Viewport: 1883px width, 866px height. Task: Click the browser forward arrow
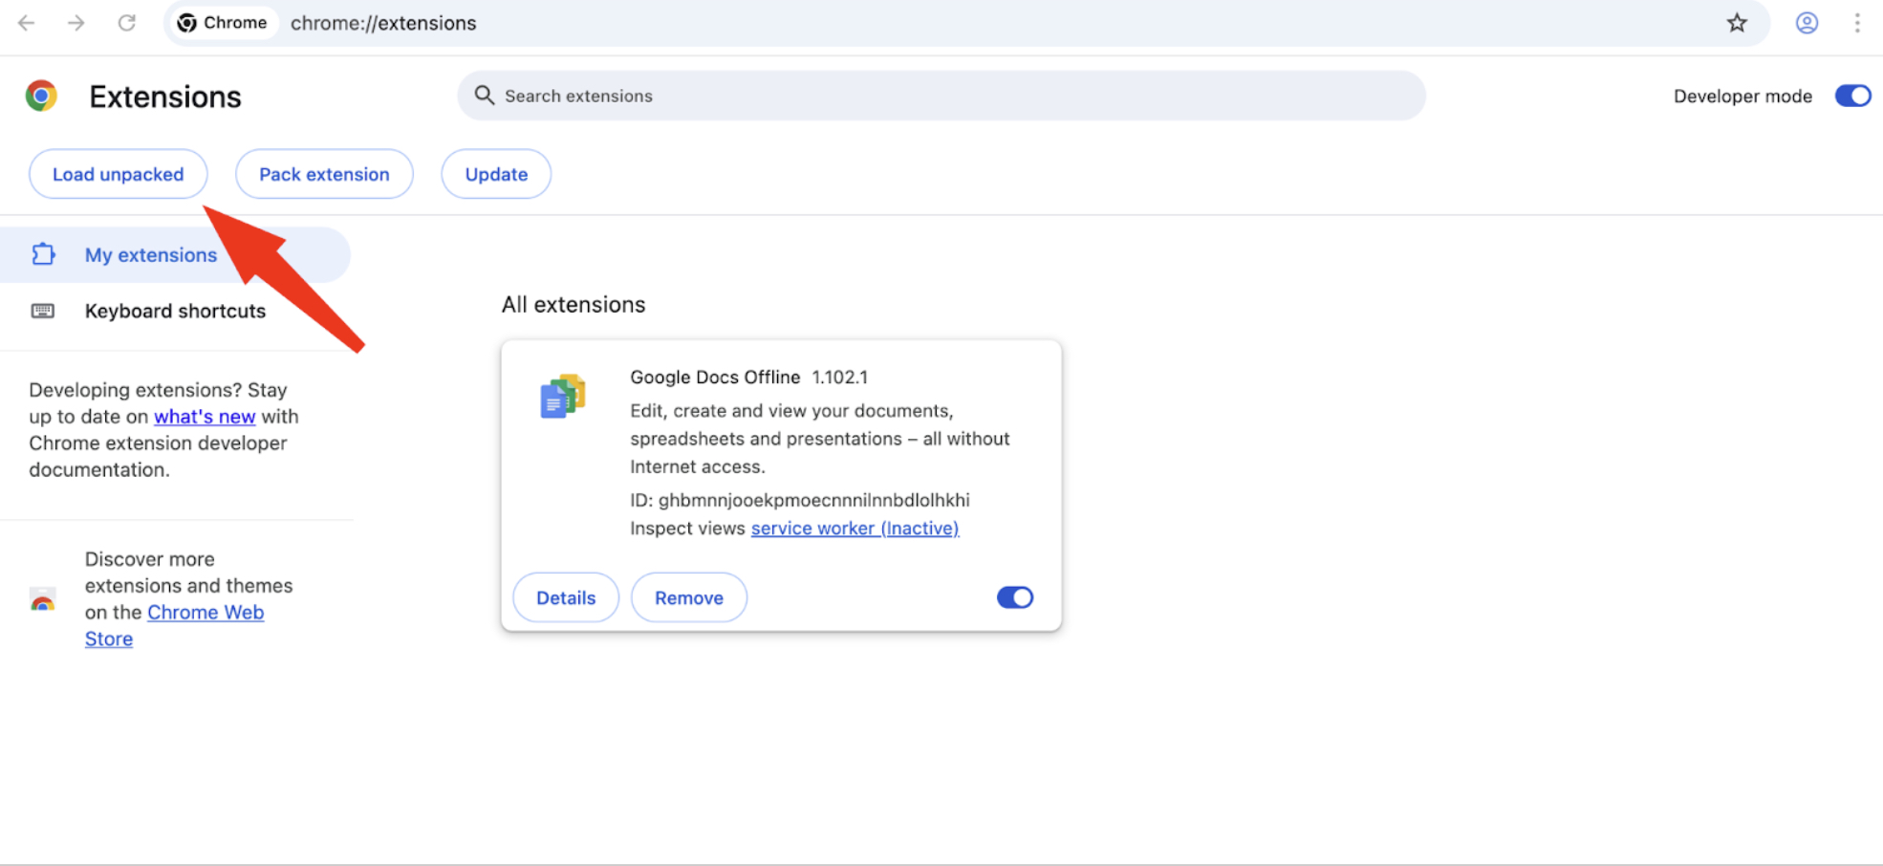tap(76, 23)
